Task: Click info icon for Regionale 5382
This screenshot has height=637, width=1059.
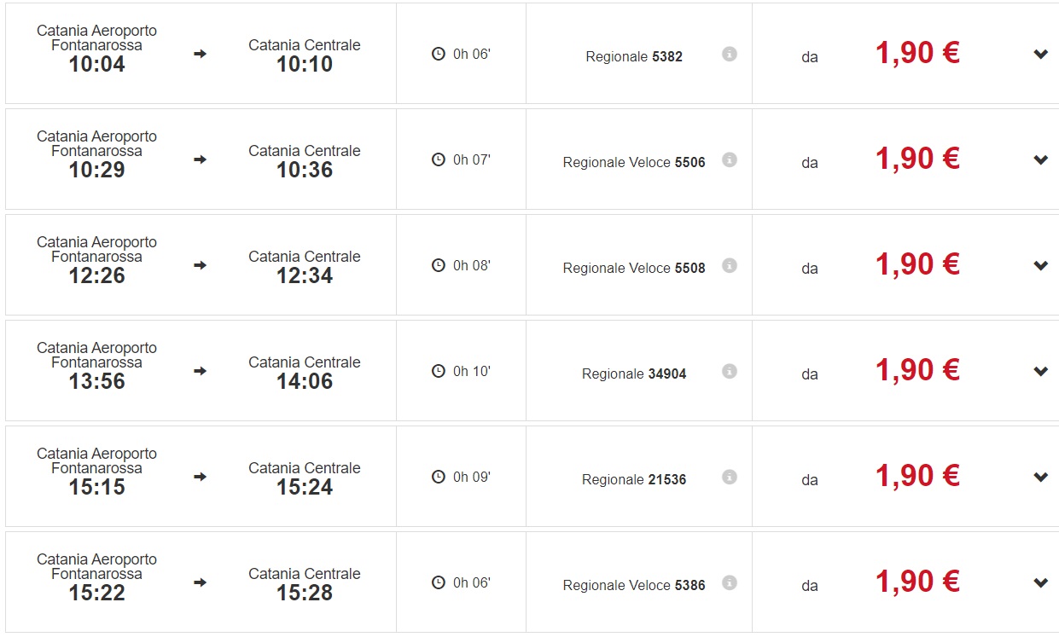Action: [729, 54]
